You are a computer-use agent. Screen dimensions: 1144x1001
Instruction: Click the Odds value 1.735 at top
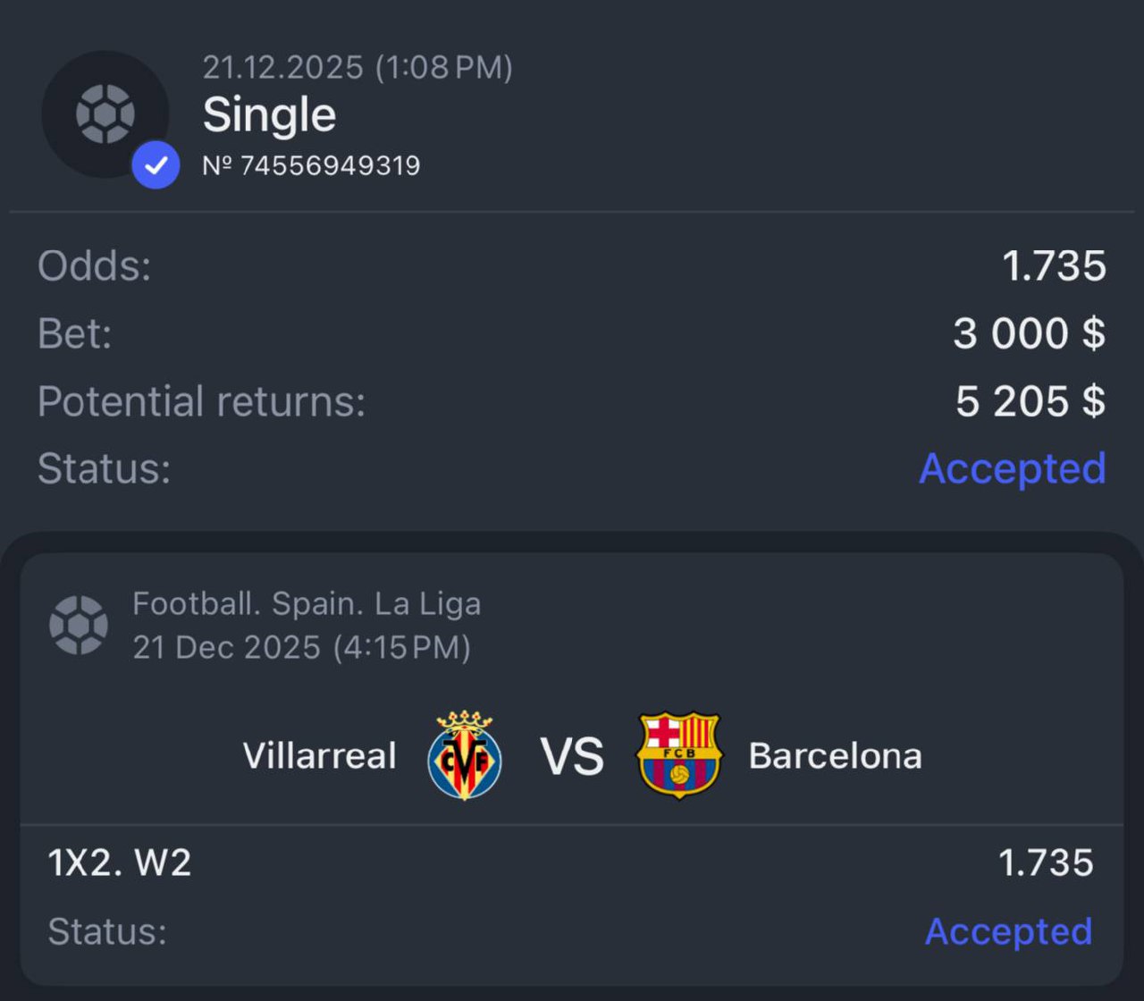tap(1055, 266)
